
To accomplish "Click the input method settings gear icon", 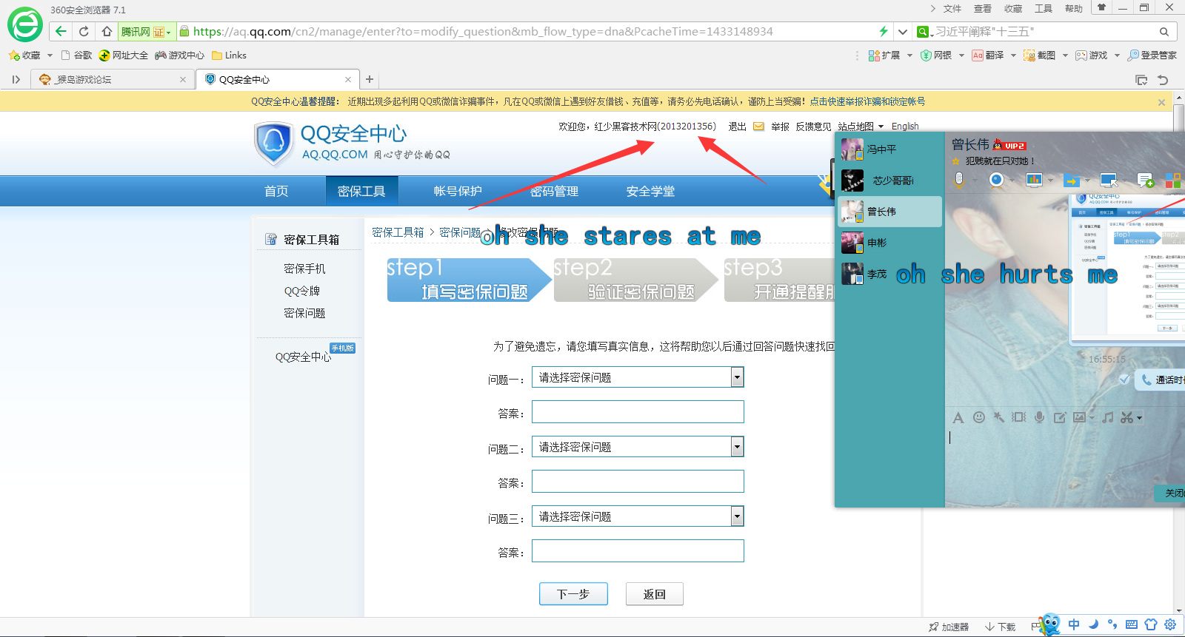I will coord(1170,624).
